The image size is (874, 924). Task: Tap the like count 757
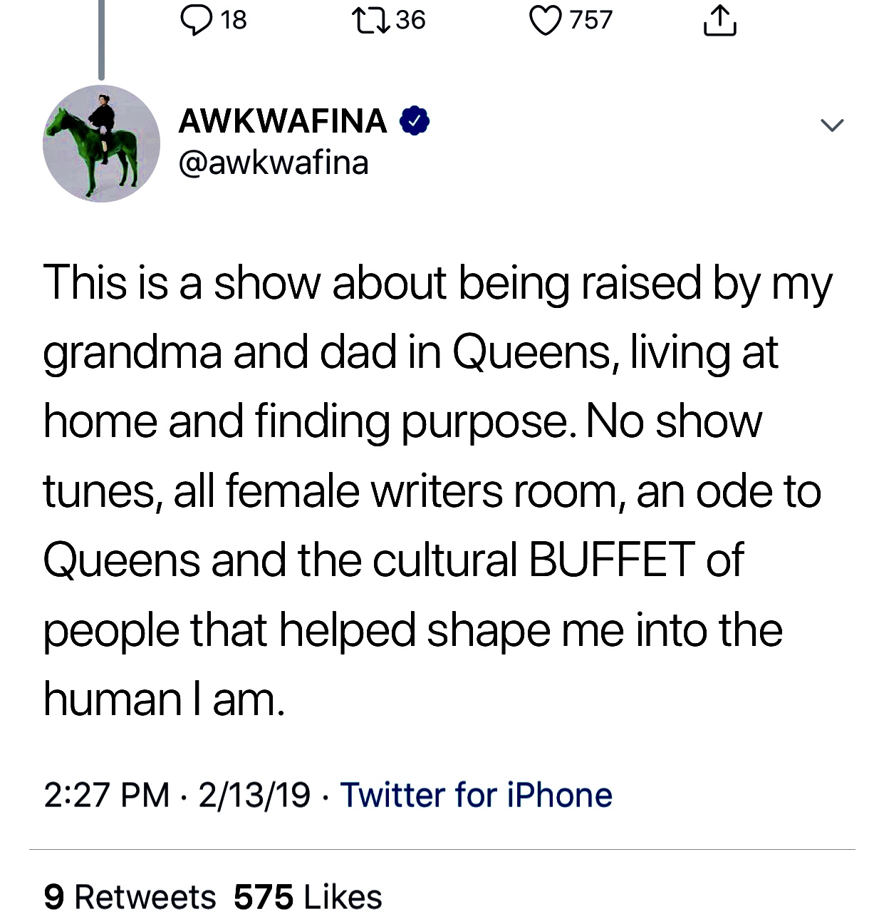tap(591, 20)
